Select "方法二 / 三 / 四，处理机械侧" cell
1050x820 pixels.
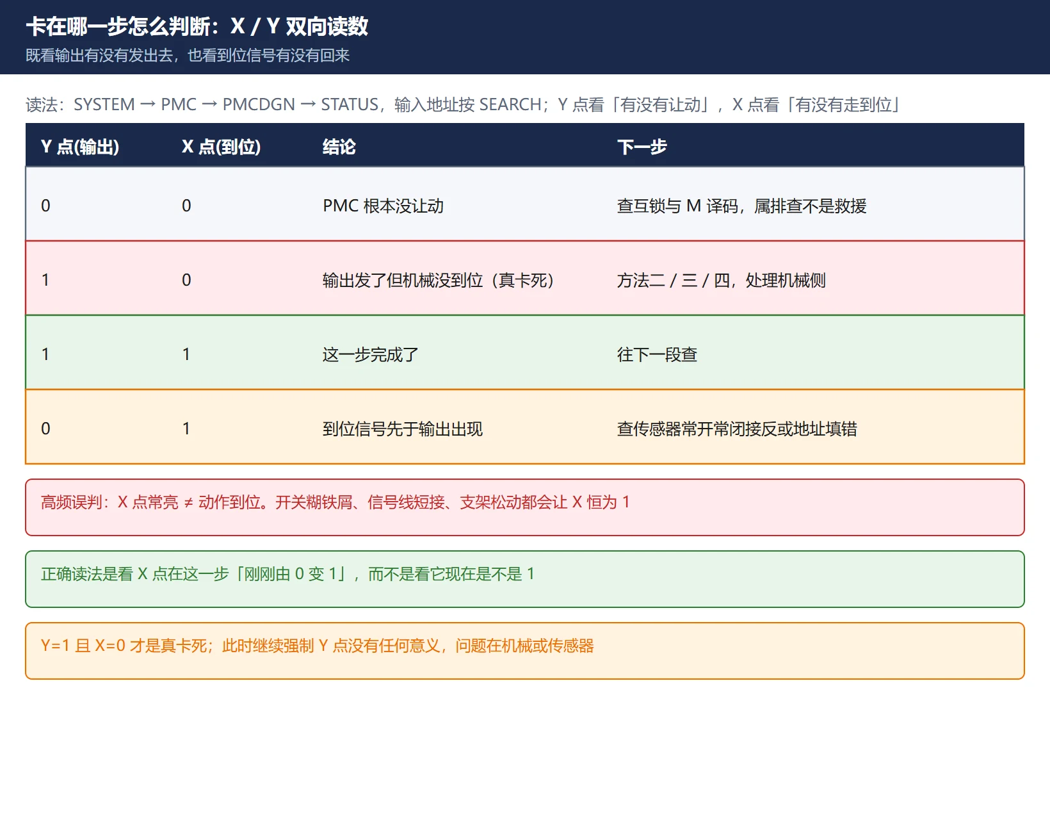coord(721,280)
